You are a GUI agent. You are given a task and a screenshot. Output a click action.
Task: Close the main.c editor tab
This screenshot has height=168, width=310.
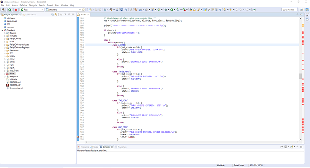(89, 15)
